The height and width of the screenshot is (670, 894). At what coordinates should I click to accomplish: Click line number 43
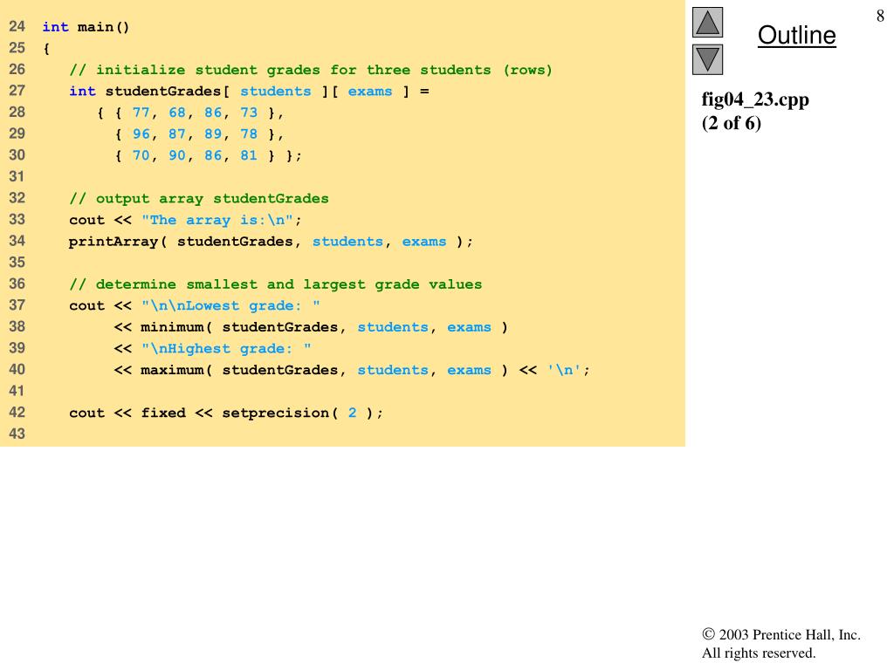(x=17, y=434)
